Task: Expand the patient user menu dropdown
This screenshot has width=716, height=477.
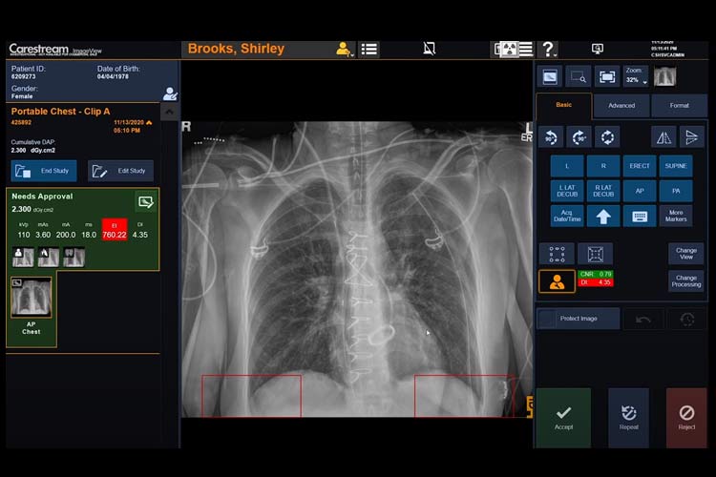Action: (x=343, y=49)
